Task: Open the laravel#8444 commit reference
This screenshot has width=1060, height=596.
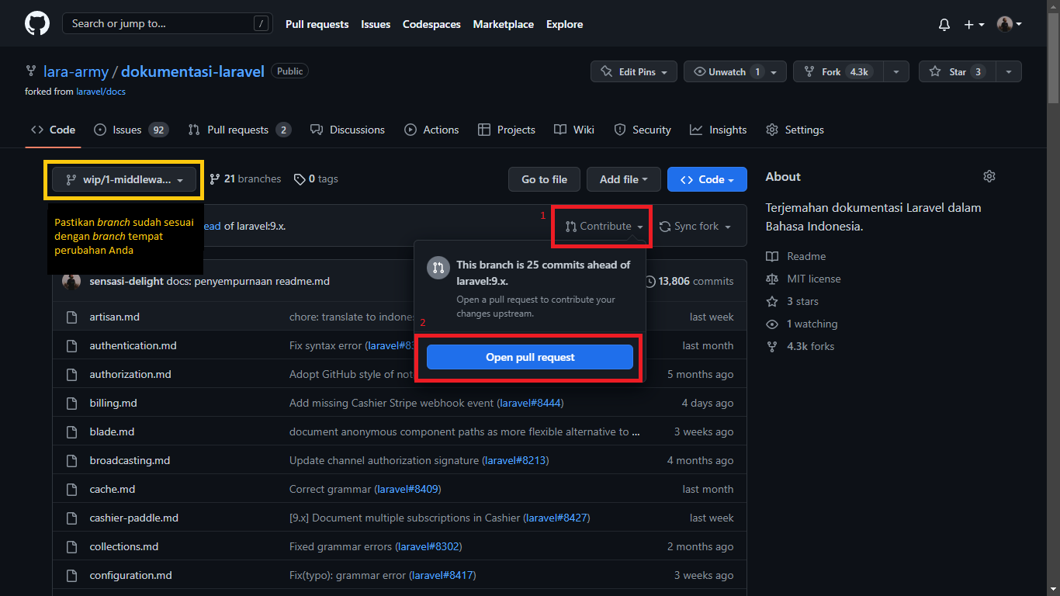Action: click(x=531, y=403)
